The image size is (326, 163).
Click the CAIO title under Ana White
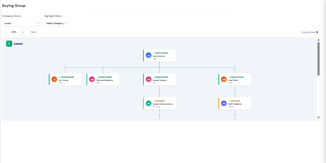coord(230,83)
